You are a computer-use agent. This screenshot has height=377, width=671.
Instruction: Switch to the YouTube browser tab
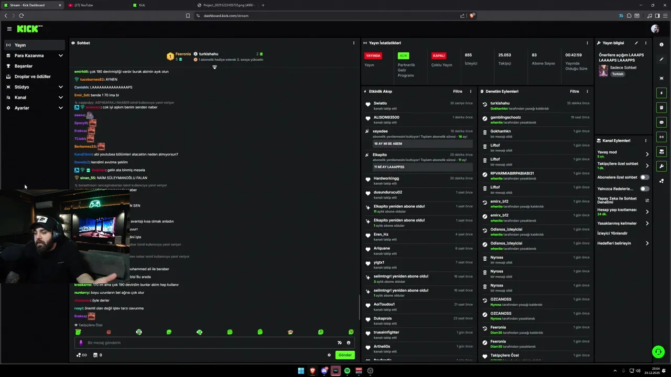97,5
